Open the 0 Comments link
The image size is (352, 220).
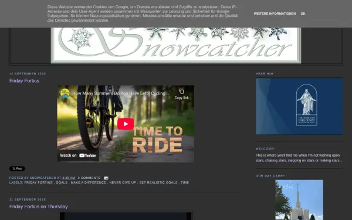pyautogui.click(x=89, y=178)
